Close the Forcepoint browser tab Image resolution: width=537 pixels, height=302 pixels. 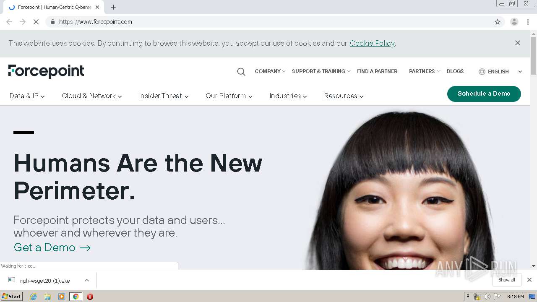click(97, 7)
